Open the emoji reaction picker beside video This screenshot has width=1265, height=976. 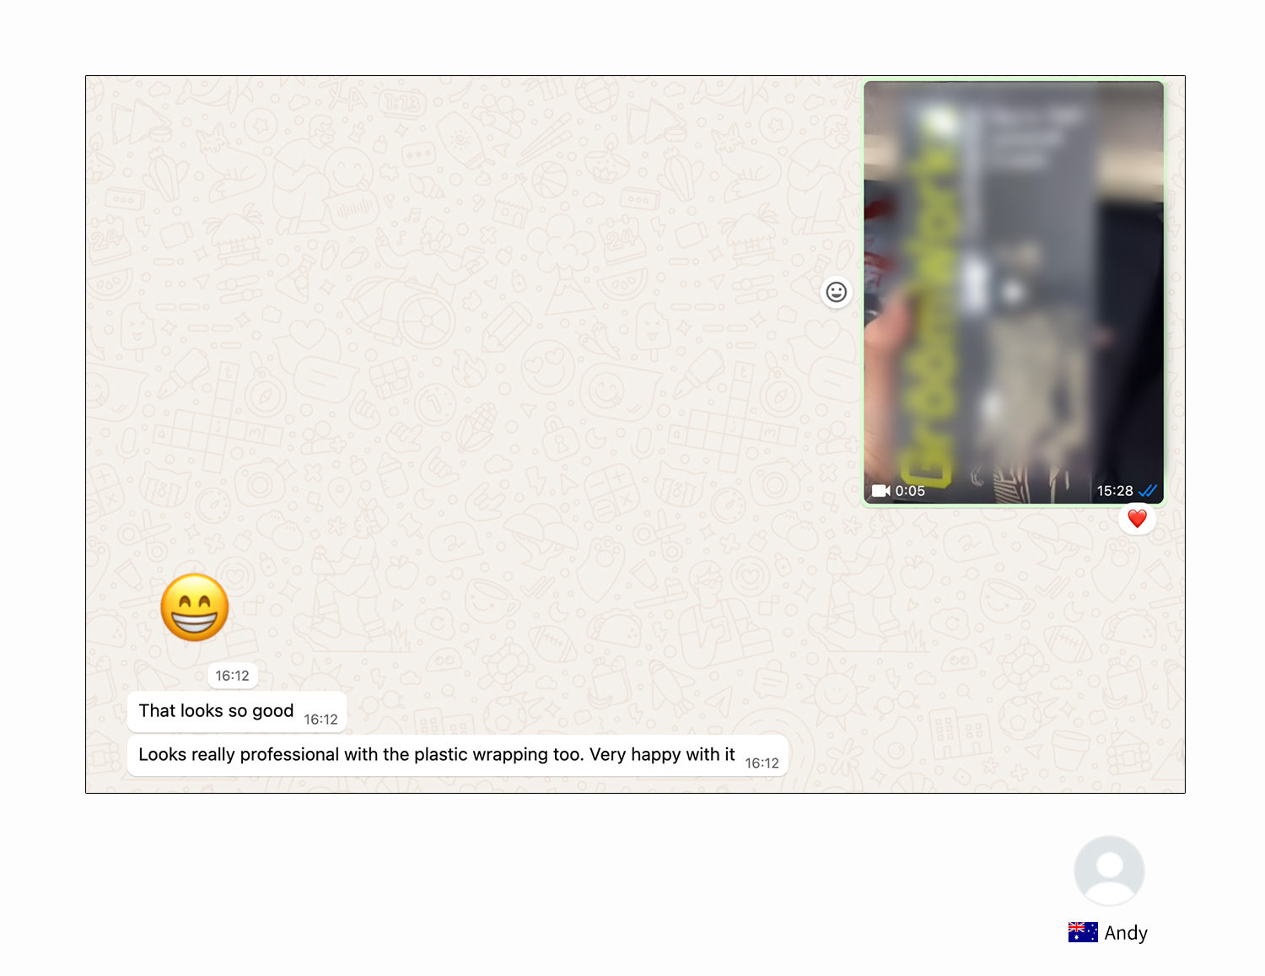[x=836, y=292]
